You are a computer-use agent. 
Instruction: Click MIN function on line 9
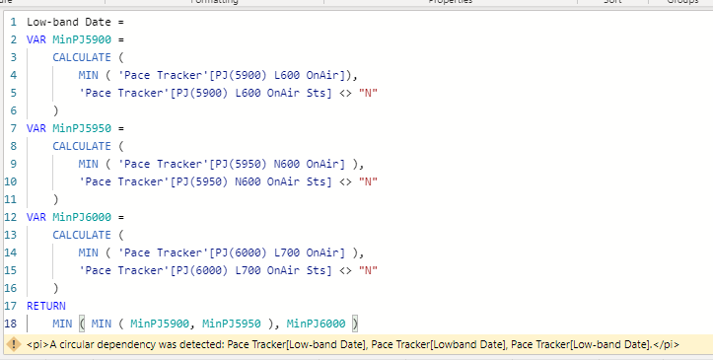coord(88,164)
